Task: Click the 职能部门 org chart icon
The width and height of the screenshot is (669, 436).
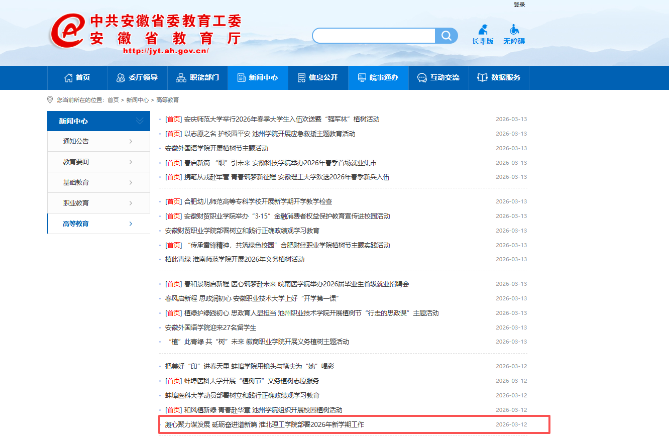Action: (181, 78)
